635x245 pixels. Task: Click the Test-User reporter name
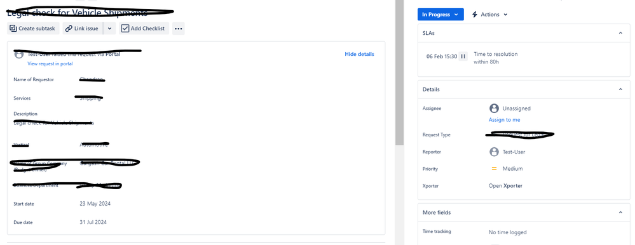point(514,152)
